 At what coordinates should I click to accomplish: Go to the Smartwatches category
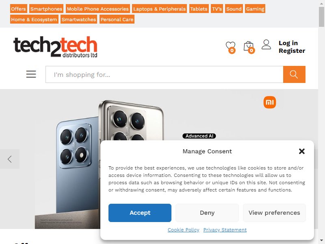point(79,19)
